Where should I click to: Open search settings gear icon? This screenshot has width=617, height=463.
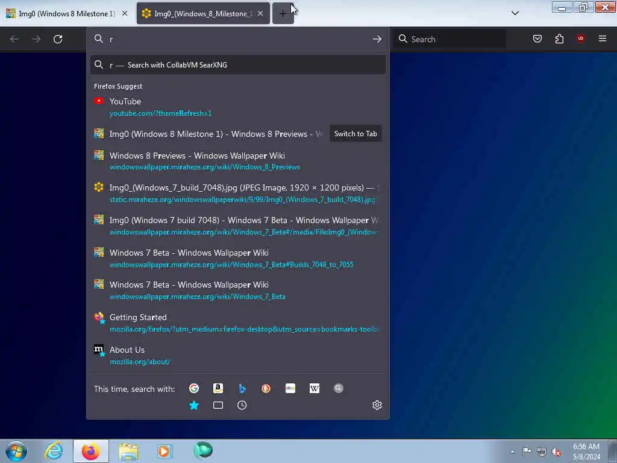tap(377, 405)
